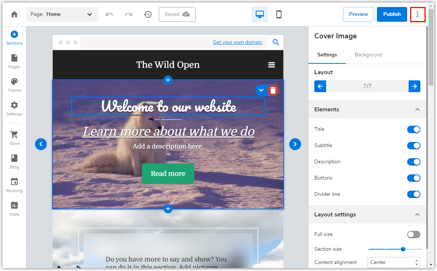
Task: Click The Wild Open site title
Action: click(x=168, y=65)
